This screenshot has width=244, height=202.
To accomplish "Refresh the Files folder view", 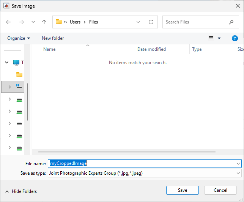I will [x=151, y=22].
